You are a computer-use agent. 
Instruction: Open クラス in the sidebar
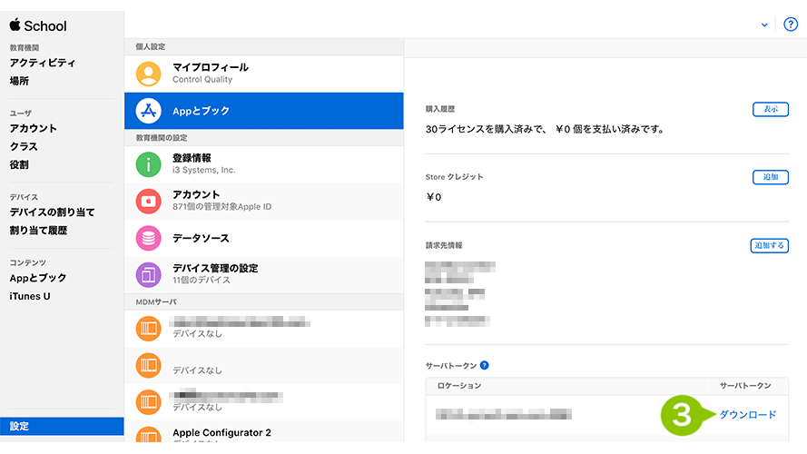(x=24, y=146)
